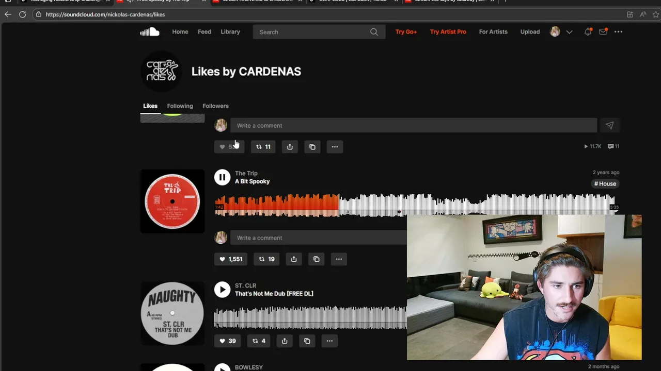Image resolution: width=661 pixels, height=371 pixels.
Task: Unlike A Bit Spooky with 1,551 likes
Action: 231,259
